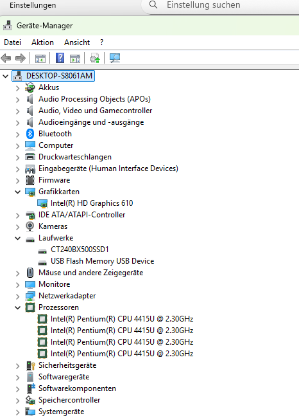Image resolution: width=299 pixels, height=418 pixels.
Task: Expand the Bluetooth category chevron
Action: (x=17, y=134)
